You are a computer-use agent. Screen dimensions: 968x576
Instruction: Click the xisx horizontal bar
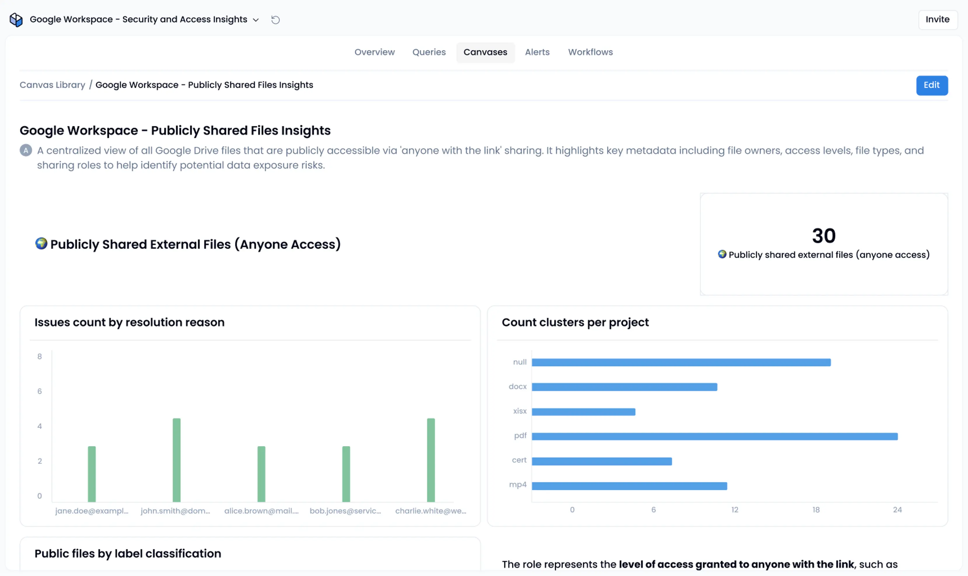[x=583, y=411]
